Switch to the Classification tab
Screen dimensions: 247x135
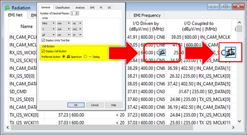(x=63, y=7)
